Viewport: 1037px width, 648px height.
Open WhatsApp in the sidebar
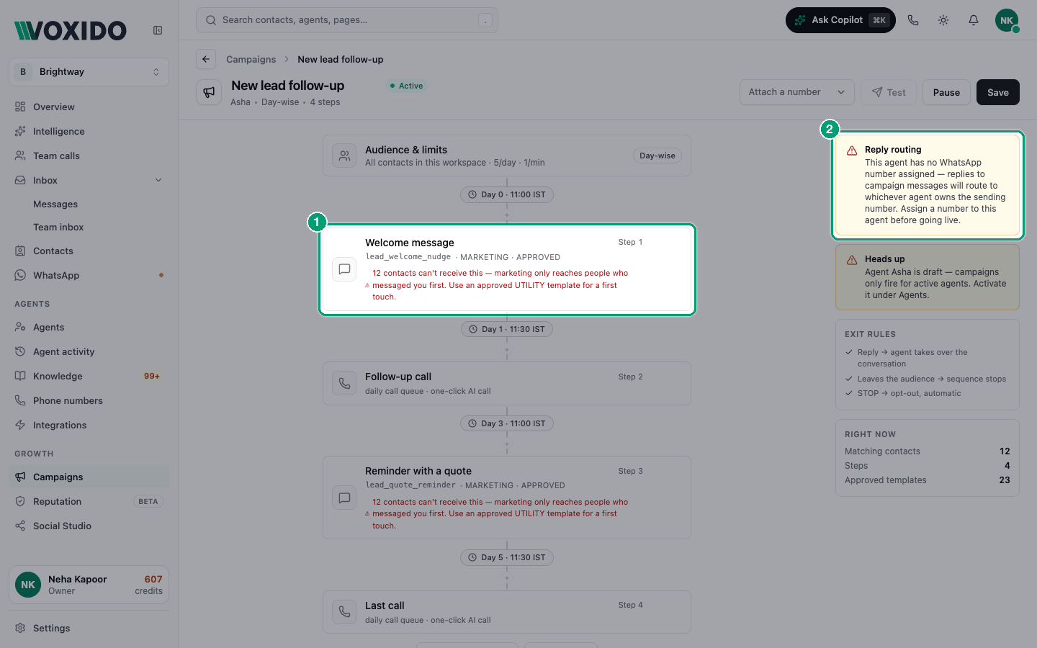pos(89,275)
